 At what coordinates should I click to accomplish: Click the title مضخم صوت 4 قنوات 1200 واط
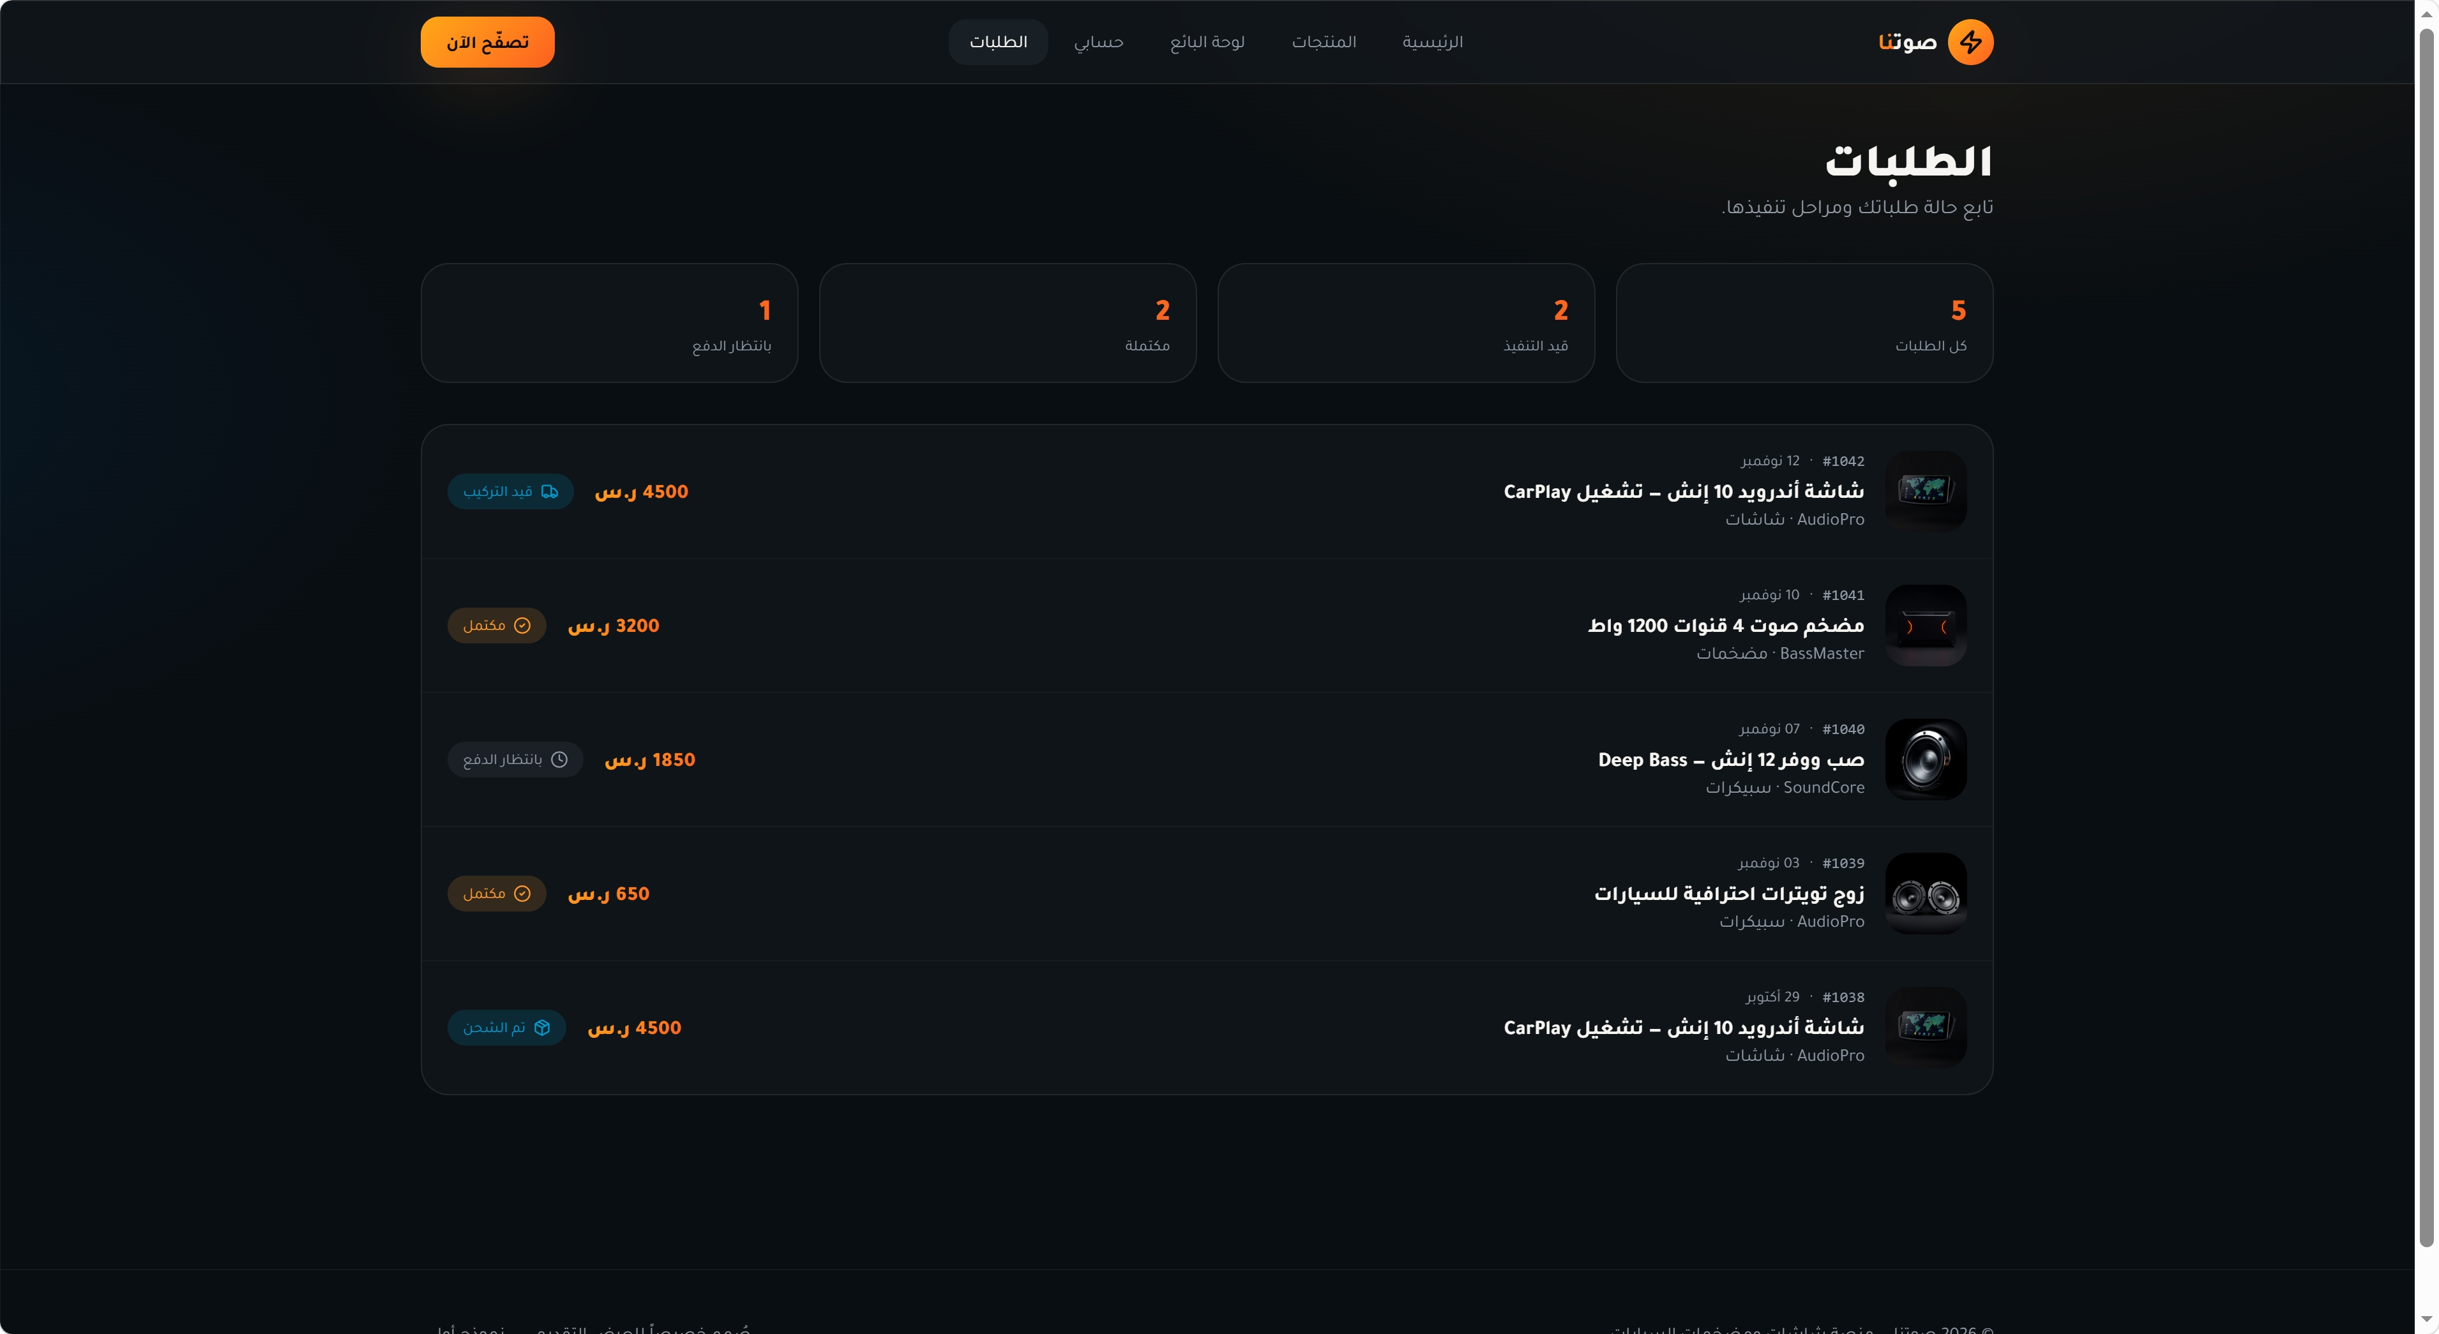(x=1726, y=626)
